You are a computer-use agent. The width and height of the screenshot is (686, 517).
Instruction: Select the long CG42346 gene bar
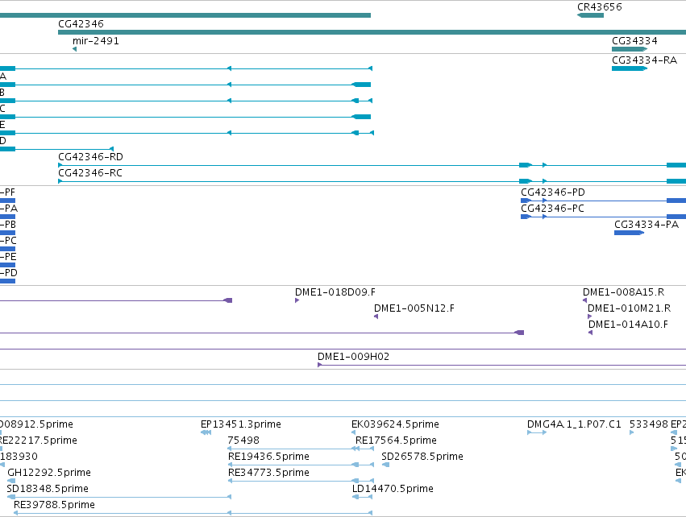(372, 32)
